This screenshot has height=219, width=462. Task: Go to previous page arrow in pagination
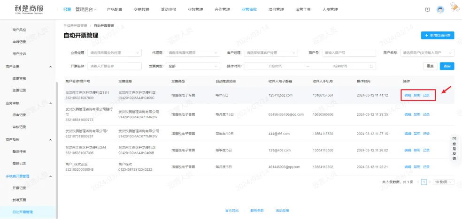[x=418, y=182]
